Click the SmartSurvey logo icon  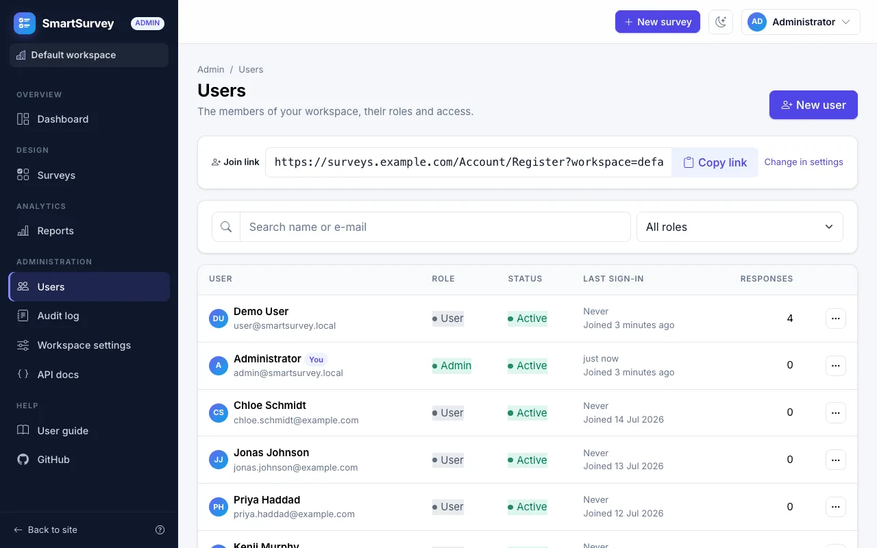point(25,23)
